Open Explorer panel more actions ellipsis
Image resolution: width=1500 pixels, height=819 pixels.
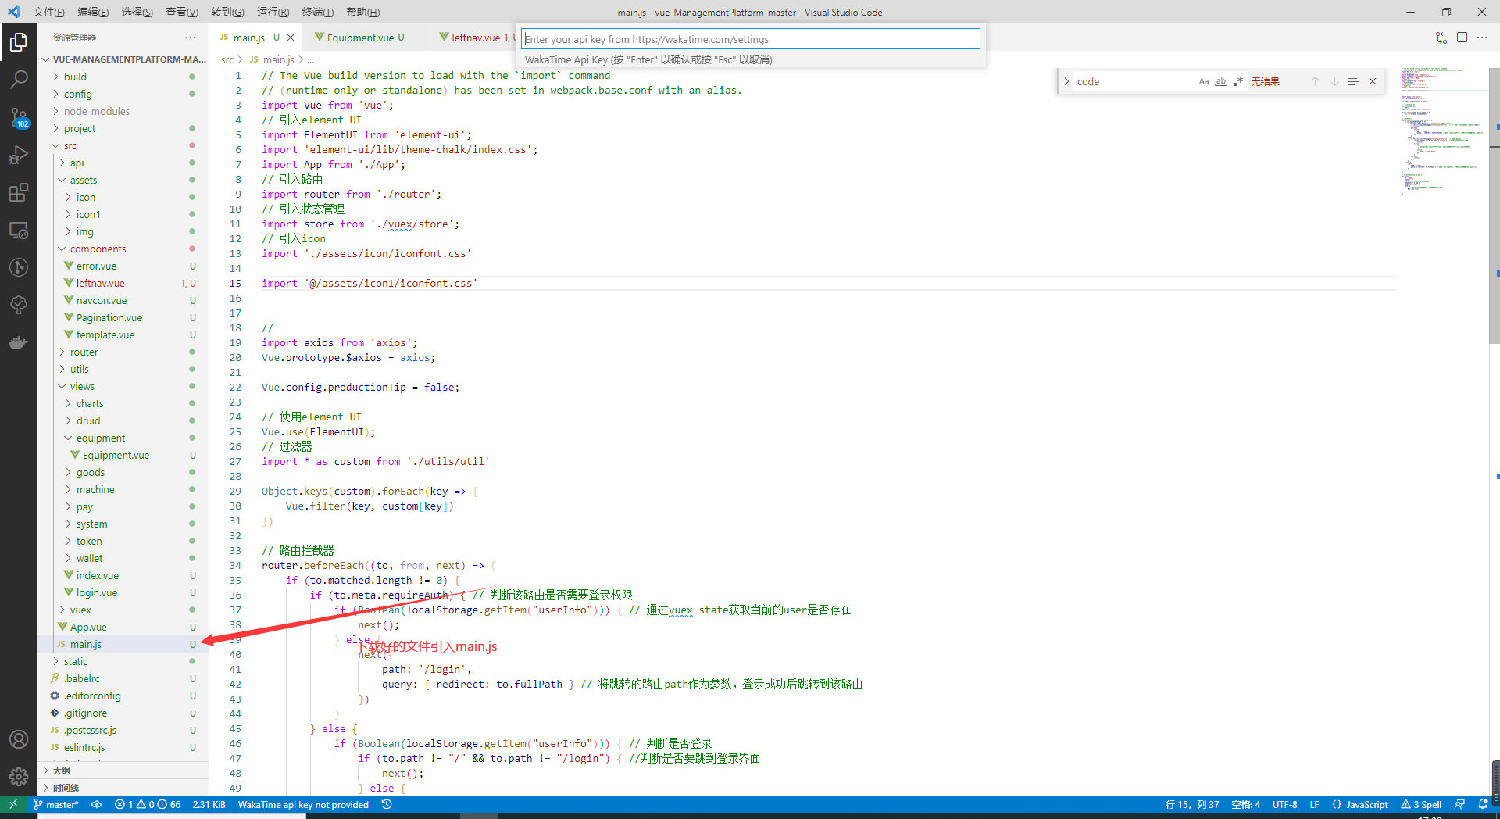pos(191,38)
